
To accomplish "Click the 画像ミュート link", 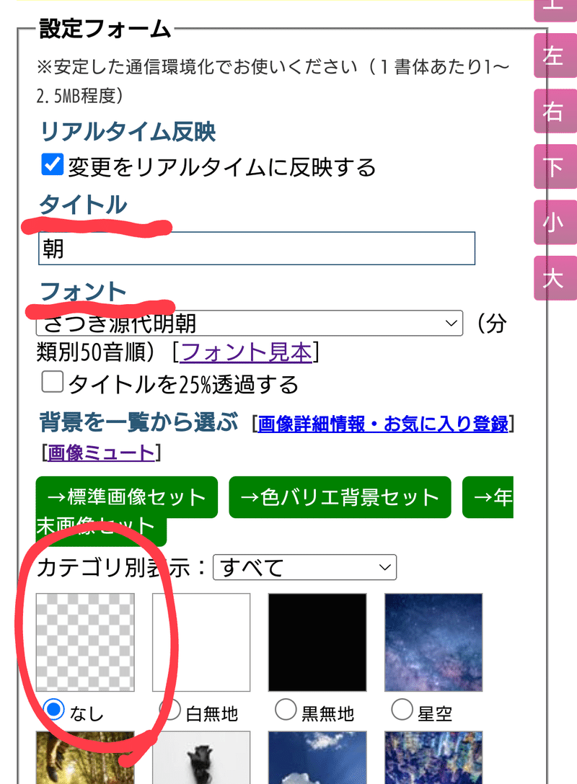I will tap(100, 453).
